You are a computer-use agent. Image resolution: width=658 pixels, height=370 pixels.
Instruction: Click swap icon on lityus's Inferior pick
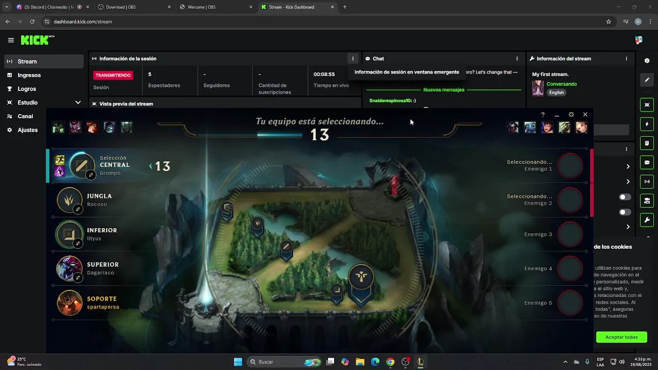coord(78,244)
